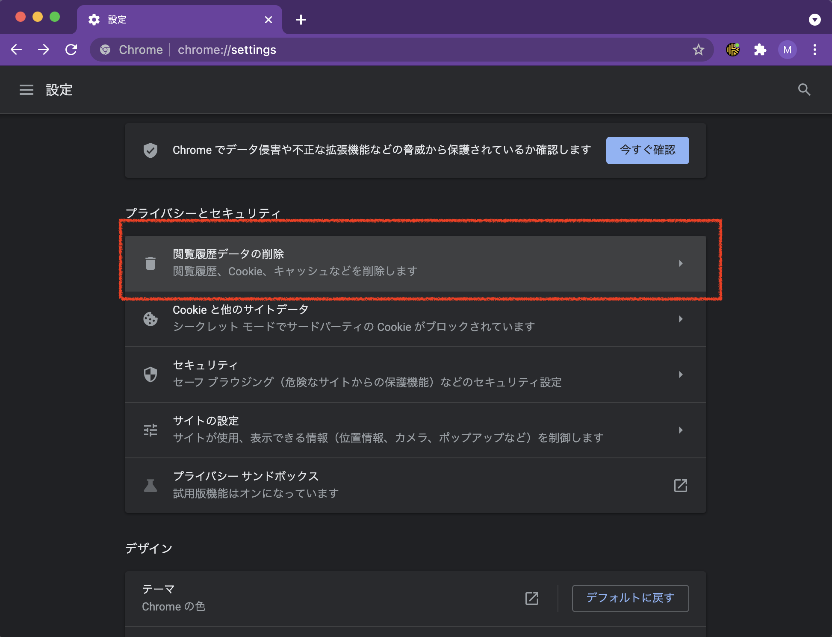Click 今すぐ確認 button
Screen dimensions: 832x637
[x=647, y=150]
